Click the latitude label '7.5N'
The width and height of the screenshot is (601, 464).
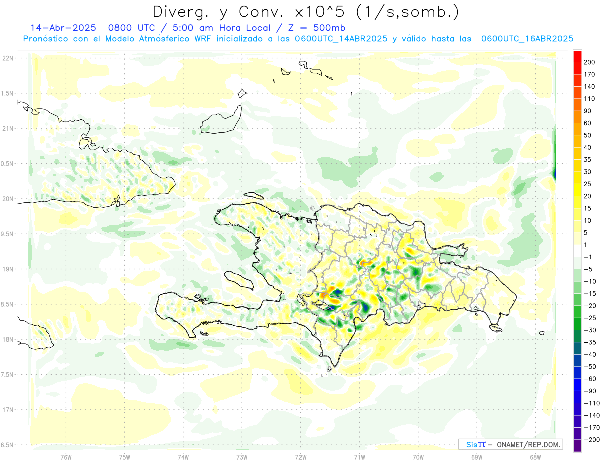pos(7,374)
